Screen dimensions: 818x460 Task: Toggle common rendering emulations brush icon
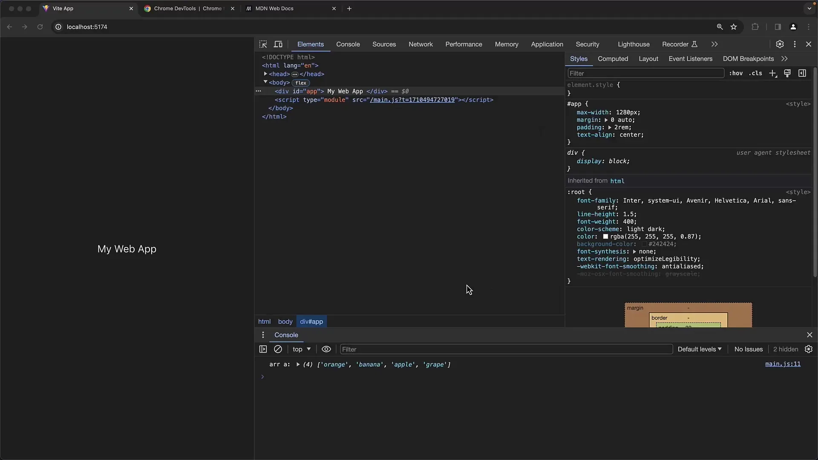coord(787,73)
